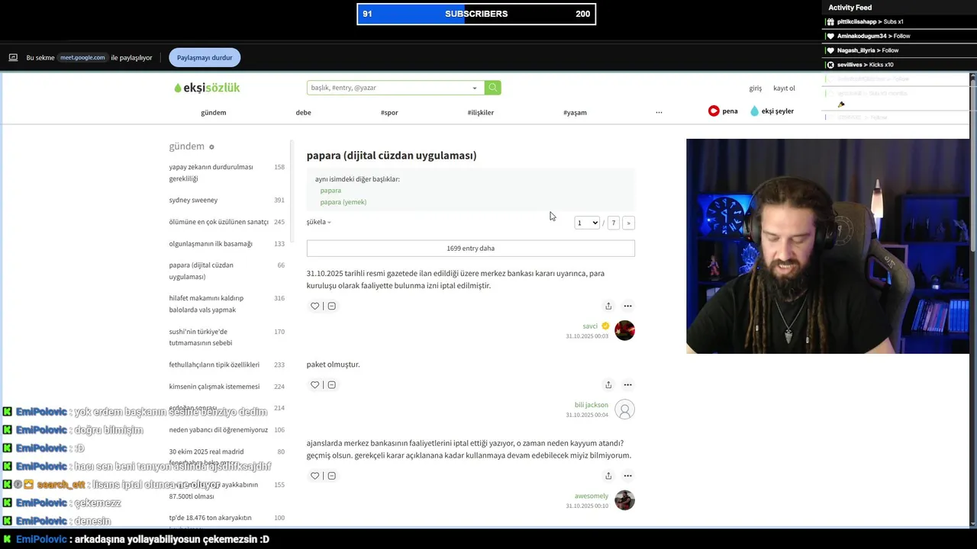Open sidebar topic papara (dijital cüzdan uygulaması)

tap(227, 271)
